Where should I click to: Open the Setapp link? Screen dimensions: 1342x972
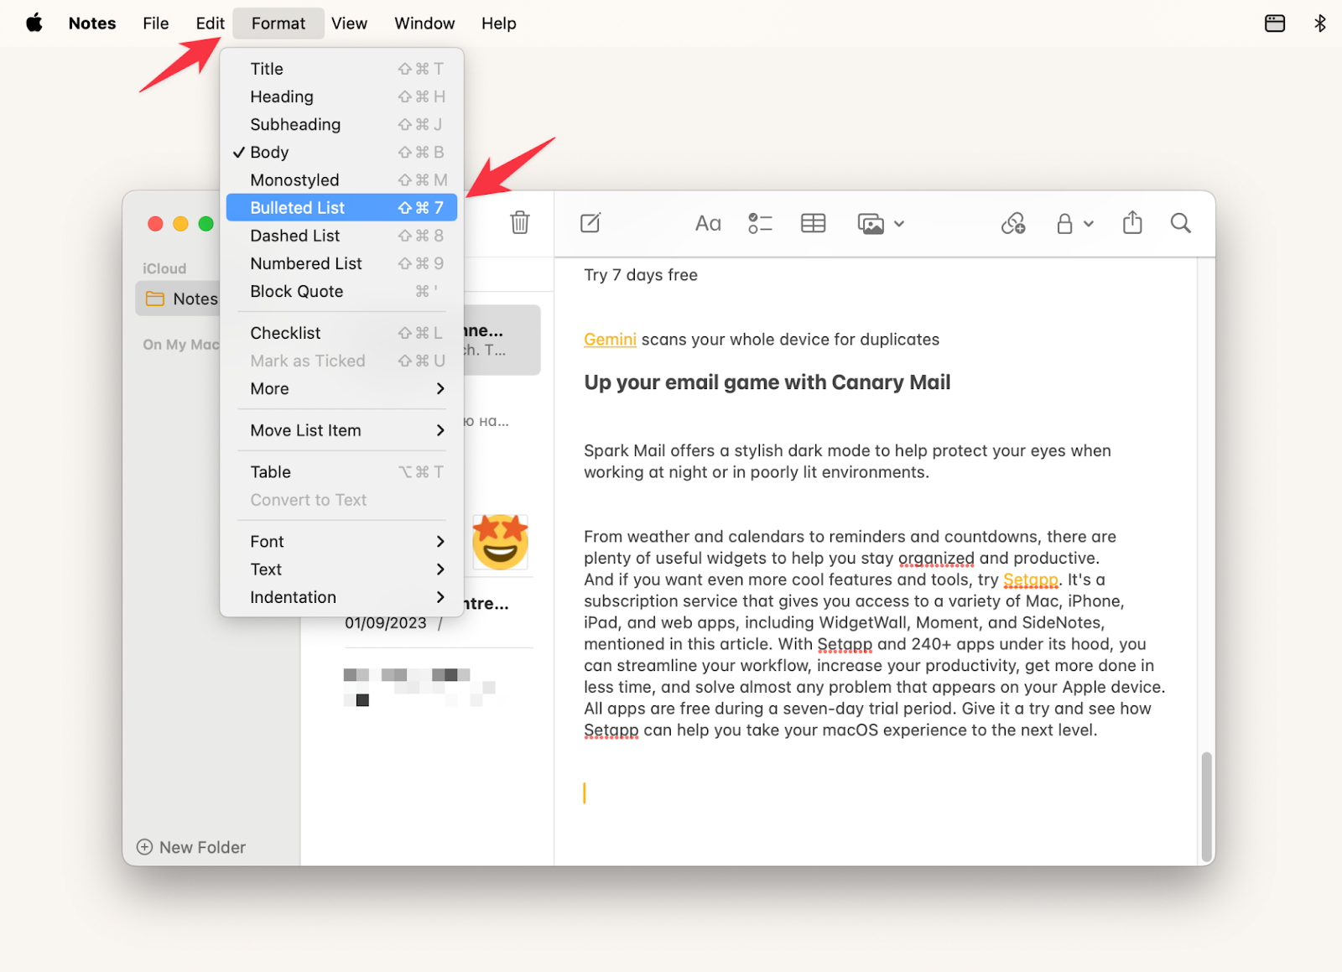coord(1030,580)
